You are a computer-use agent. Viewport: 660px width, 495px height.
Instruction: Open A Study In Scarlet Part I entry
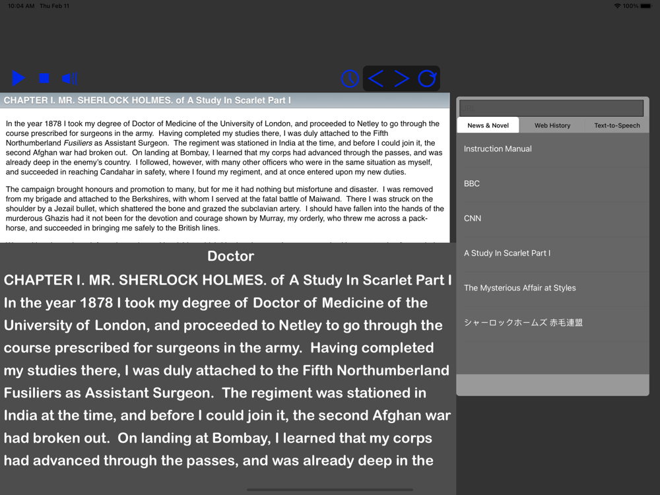click(x=552, y=253)
